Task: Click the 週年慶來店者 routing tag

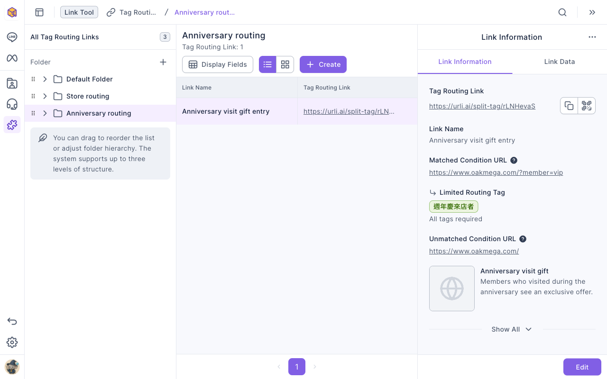Action: pos(454,207)
